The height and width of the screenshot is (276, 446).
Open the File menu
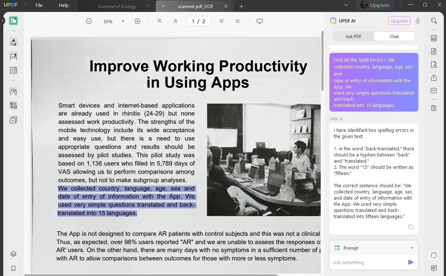(x=39, y=5)
